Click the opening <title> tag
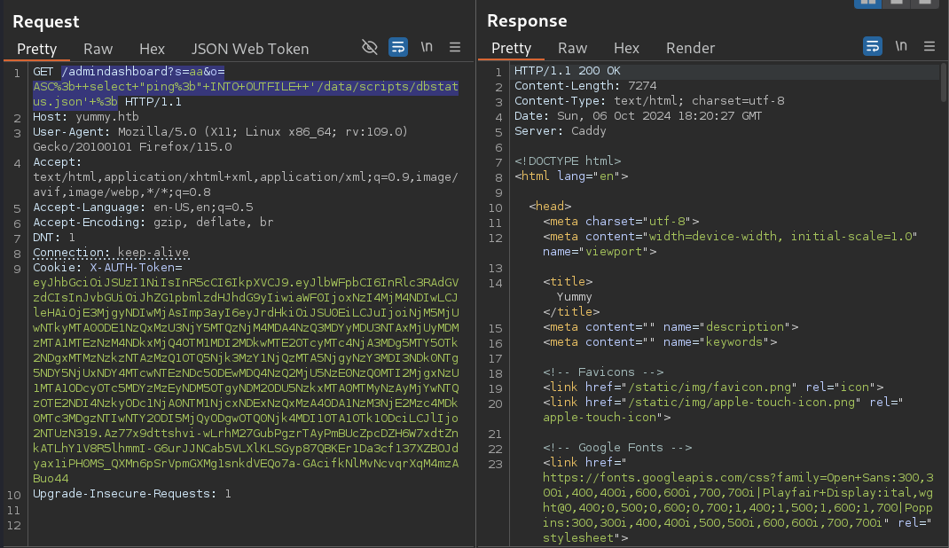Viewport: 949px width, 548px height. pos(568,282)
